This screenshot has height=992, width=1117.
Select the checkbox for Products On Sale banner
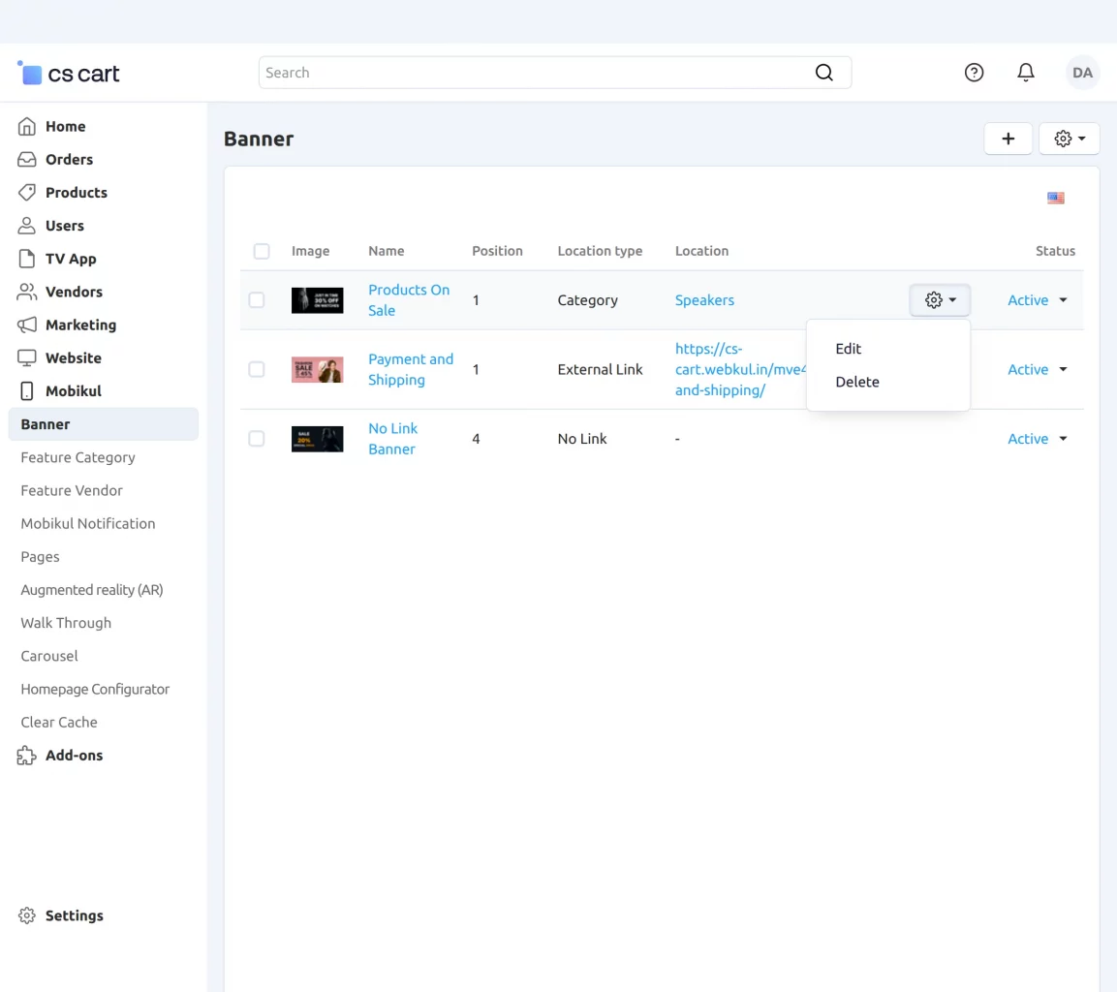coord(257,300)
